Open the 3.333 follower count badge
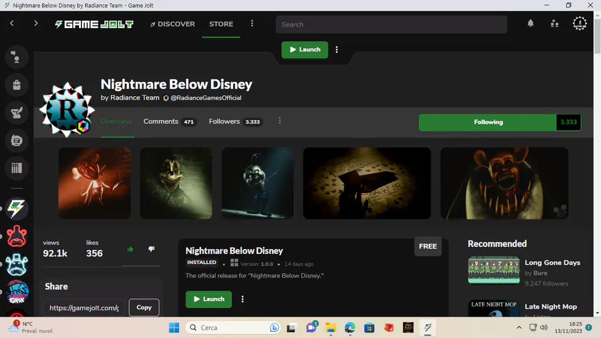The height and width of the screenshot is (338, 601). (568, 122)
